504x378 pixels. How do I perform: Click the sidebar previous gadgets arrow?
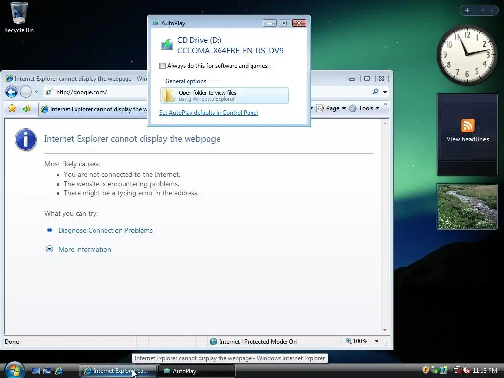[482, 10]
